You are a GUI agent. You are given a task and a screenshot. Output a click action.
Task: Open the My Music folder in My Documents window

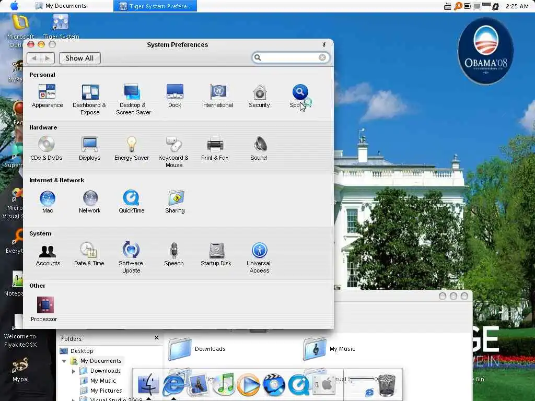click(329, 349)
